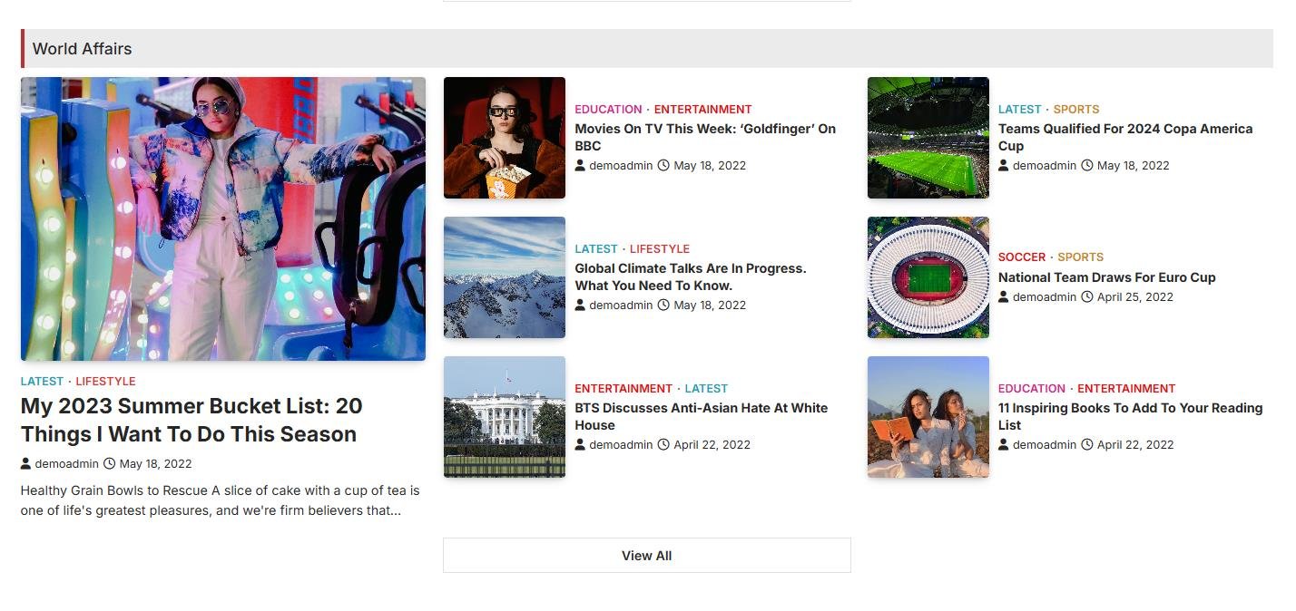Click the clock icon under Global Climate Talks article
The image size is (1296, 611).
pyautogui.click(x=663, y=305)
